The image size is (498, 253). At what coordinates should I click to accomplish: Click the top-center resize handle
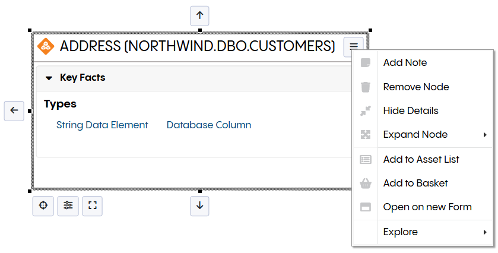[200, 30]
